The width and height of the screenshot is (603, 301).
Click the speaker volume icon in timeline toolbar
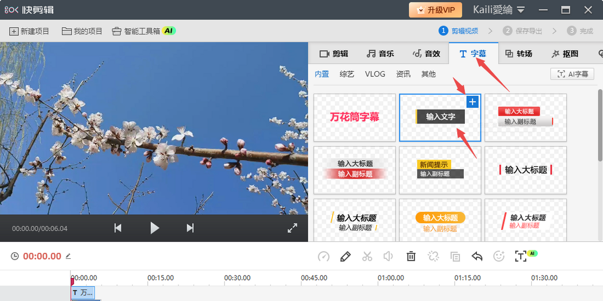pos(388,256)
